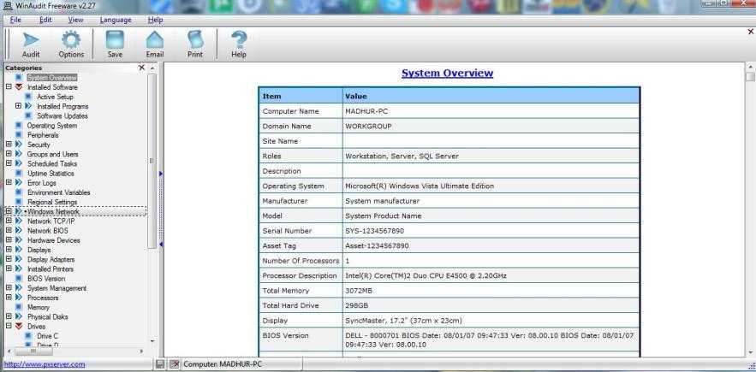Viewport: 756px width, 372px height.
Task: Click the BIOS Version square icon
Action: click(x=18, y=279)
